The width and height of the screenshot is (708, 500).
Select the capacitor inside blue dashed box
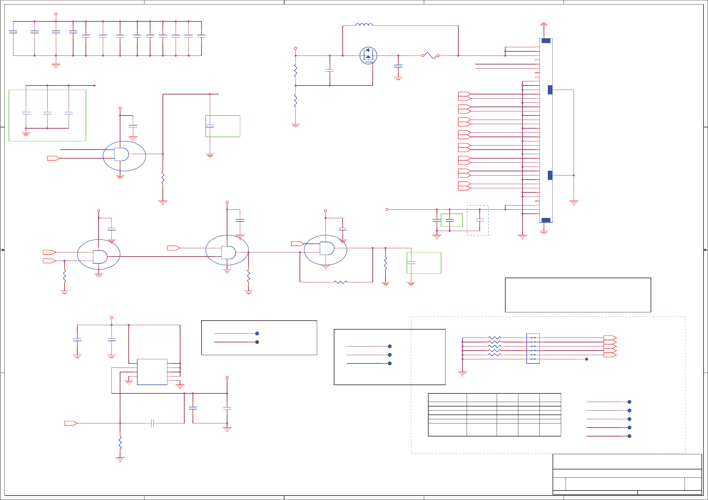[479, 220]
